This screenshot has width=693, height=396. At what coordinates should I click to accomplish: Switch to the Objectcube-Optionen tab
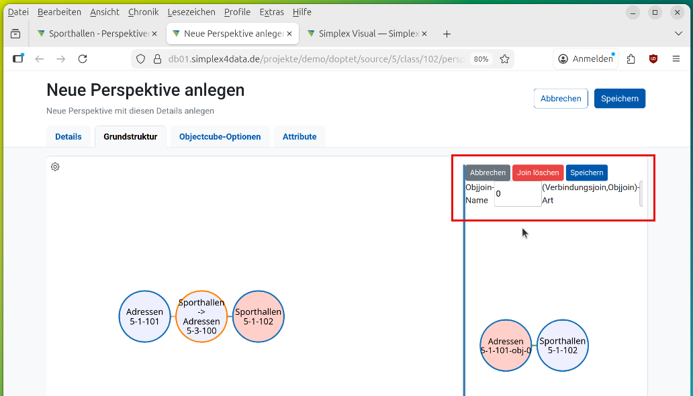tap(220, 136)
